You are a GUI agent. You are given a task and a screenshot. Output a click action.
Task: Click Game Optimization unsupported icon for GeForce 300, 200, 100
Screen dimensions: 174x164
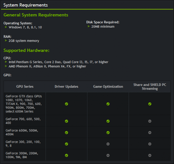108,144
